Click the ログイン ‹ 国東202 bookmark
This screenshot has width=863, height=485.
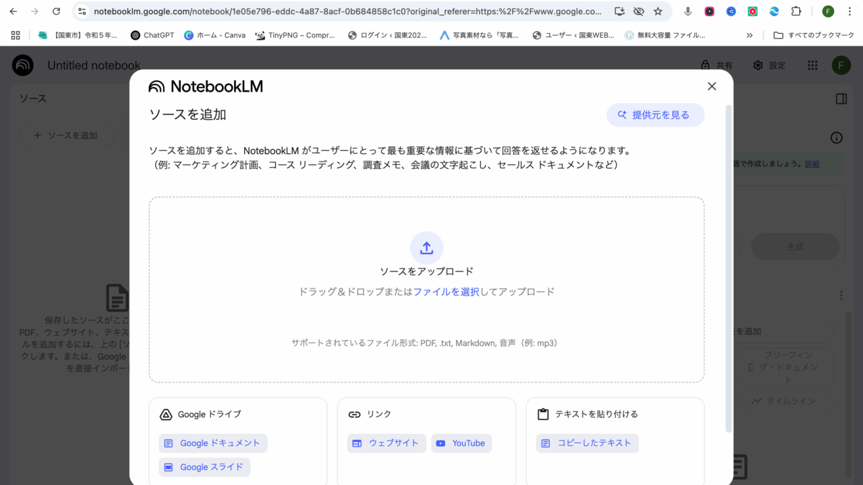(387, 35)
